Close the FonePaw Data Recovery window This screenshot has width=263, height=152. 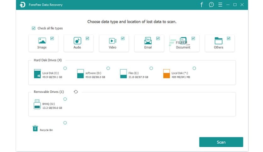[242, 5]
